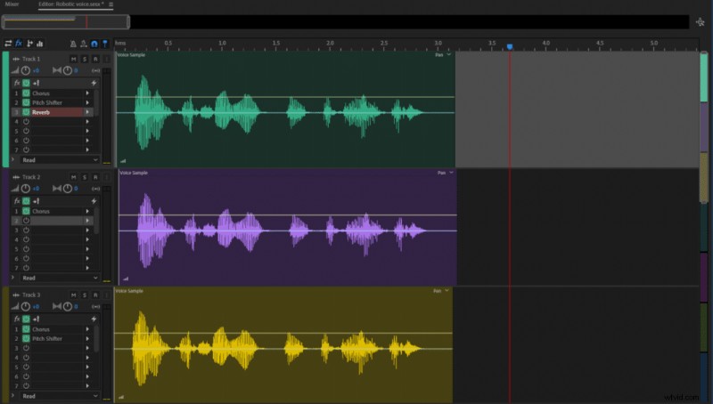The width and height of the screenshot is (713, 404).
Task: Mute Track 2 with the M button
Action: (x=74, y=177)
